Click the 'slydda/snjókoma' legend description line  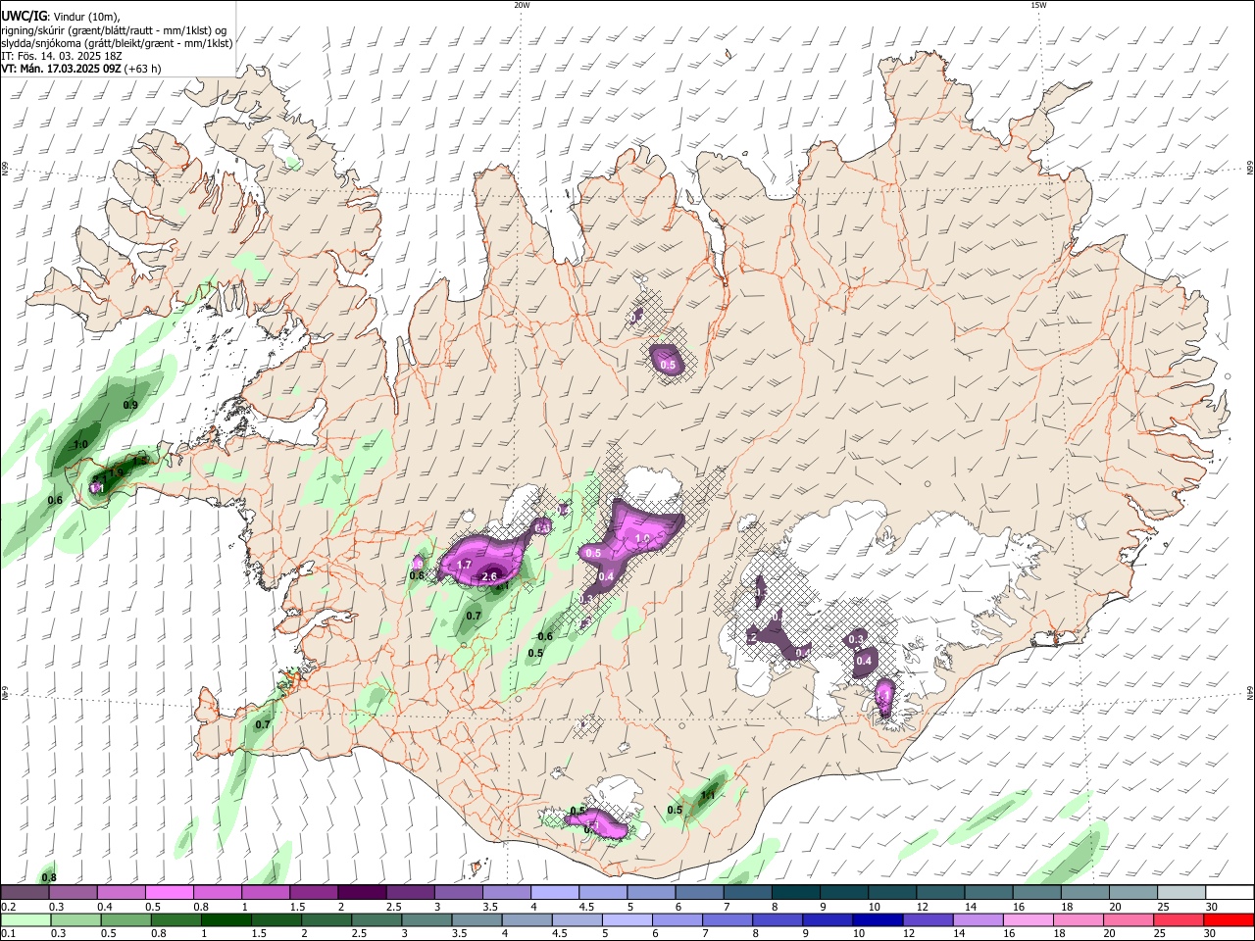click(117, 43)
